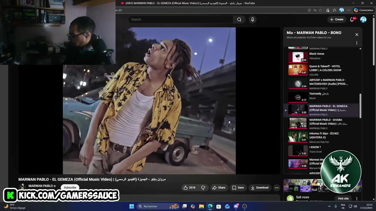Click inside the playing music video
Viewport: 376px width, 211px height.
click(x=149, y=101)
